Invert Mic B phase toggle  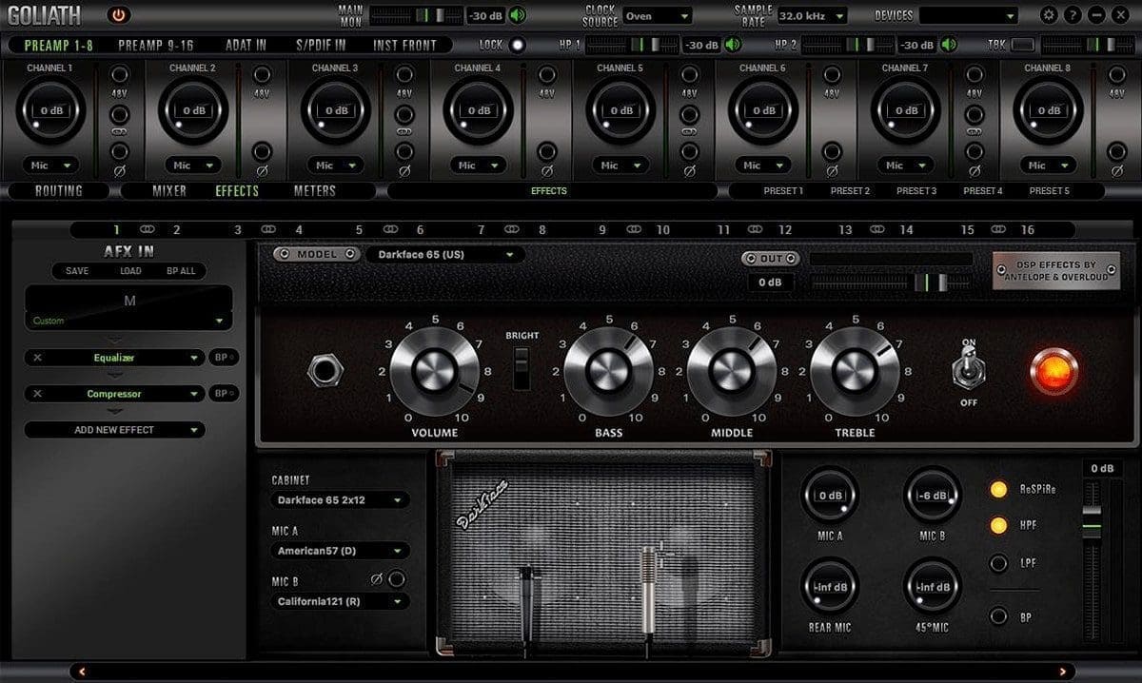coord(397,578)
